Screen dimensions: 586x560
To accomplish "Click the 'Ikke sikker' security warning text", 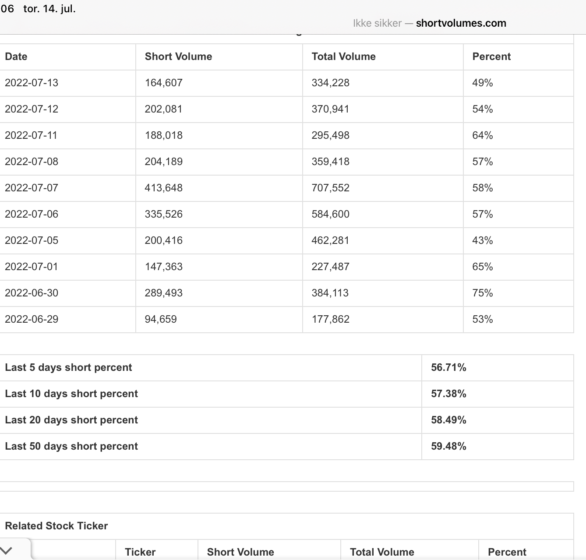I will tap(377, 23).
